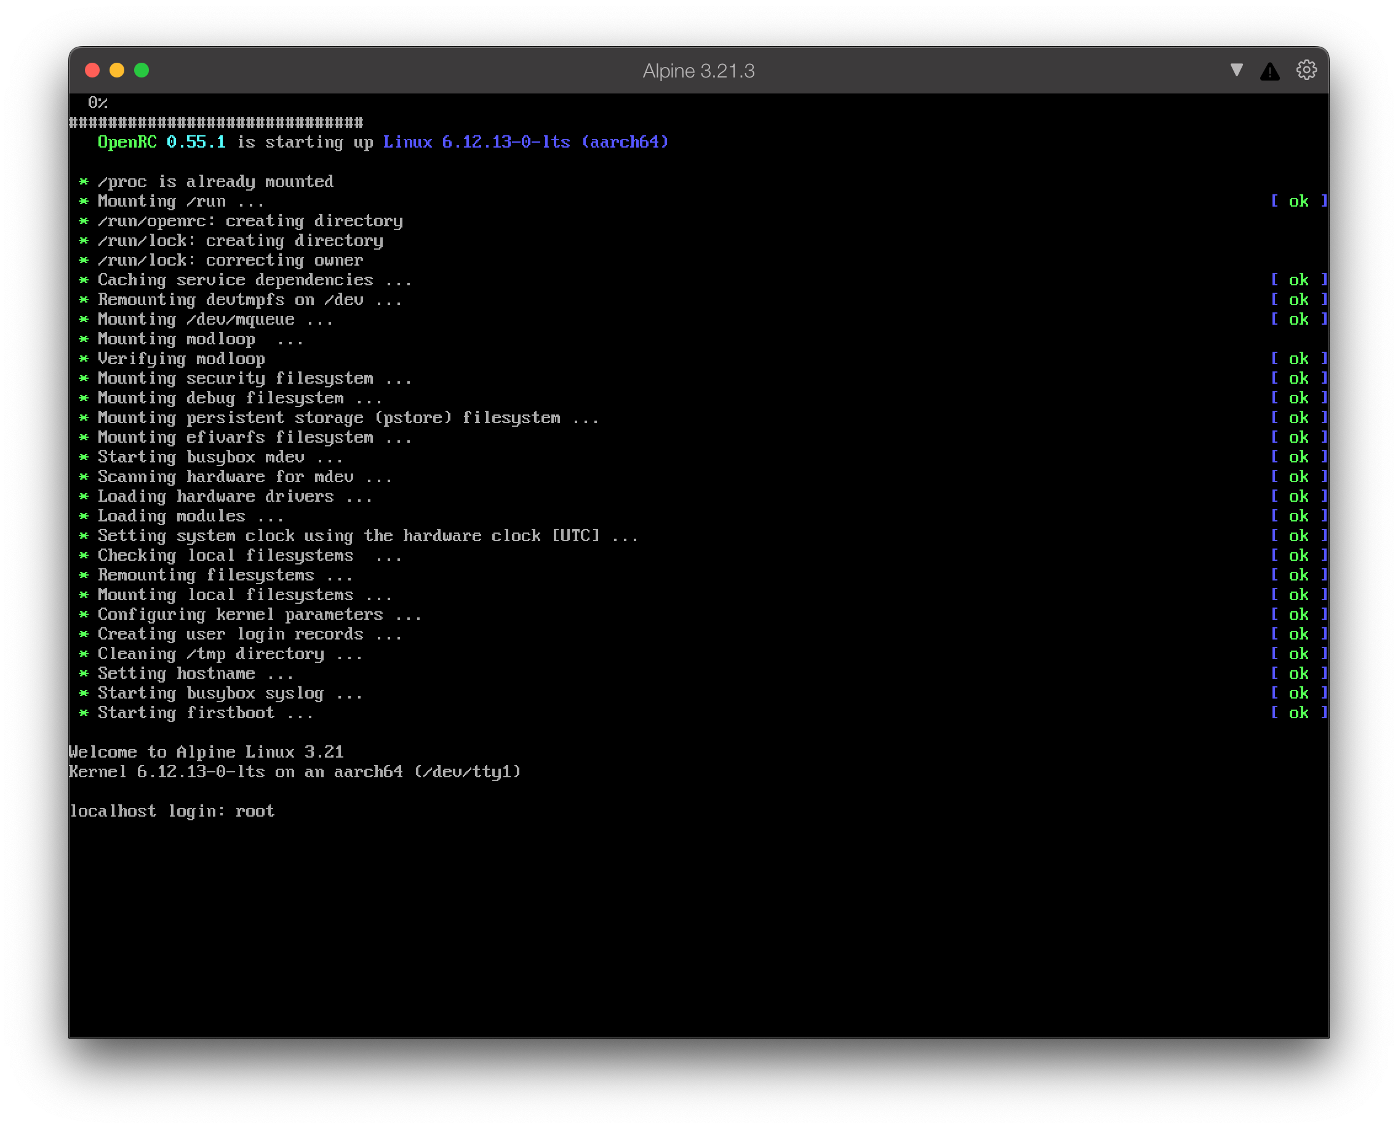Click the 'Setting hostname' boot message
Image resolution: width=1398 pixels, height=1129 pixels.
[x=195, y=673]
